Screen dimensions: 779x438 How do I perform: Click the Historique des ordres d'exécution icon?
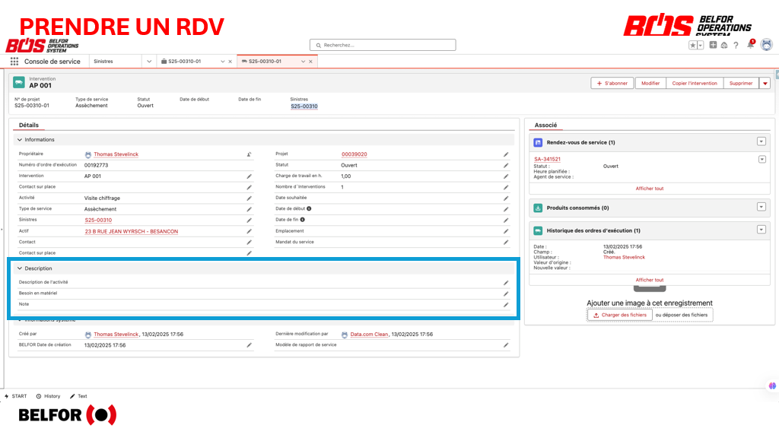pos(538,231)
